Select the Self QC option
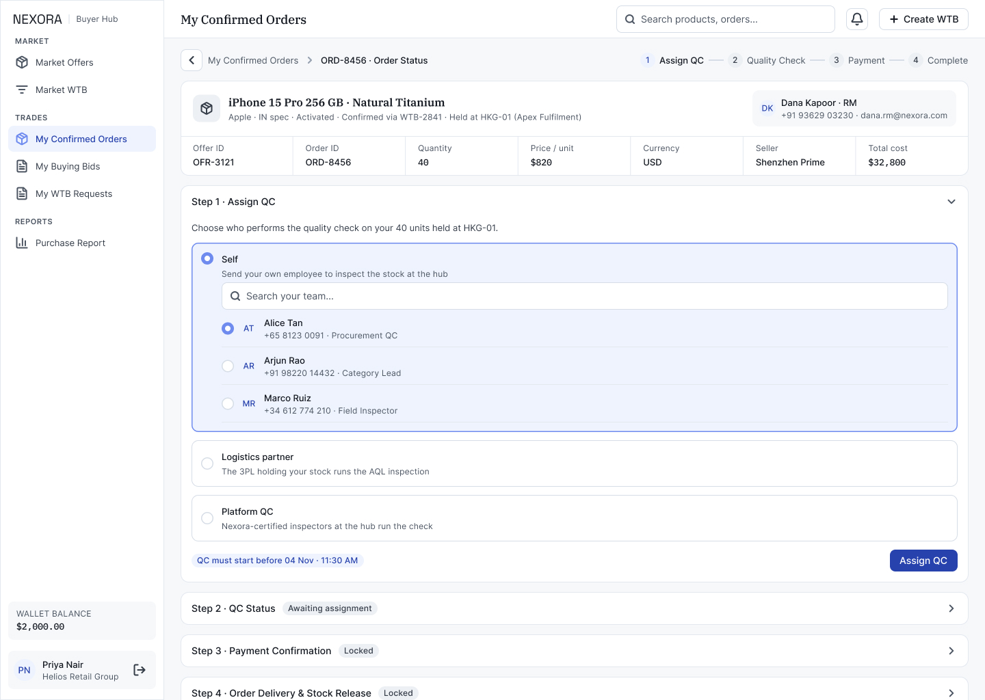This screenshot has height=700, width=985. tap(207, 258)
